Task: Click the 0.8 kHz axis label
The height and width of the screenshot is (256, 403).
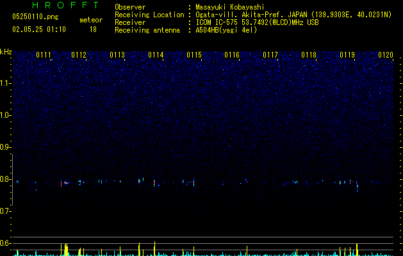Action: (x=6, y=179)
